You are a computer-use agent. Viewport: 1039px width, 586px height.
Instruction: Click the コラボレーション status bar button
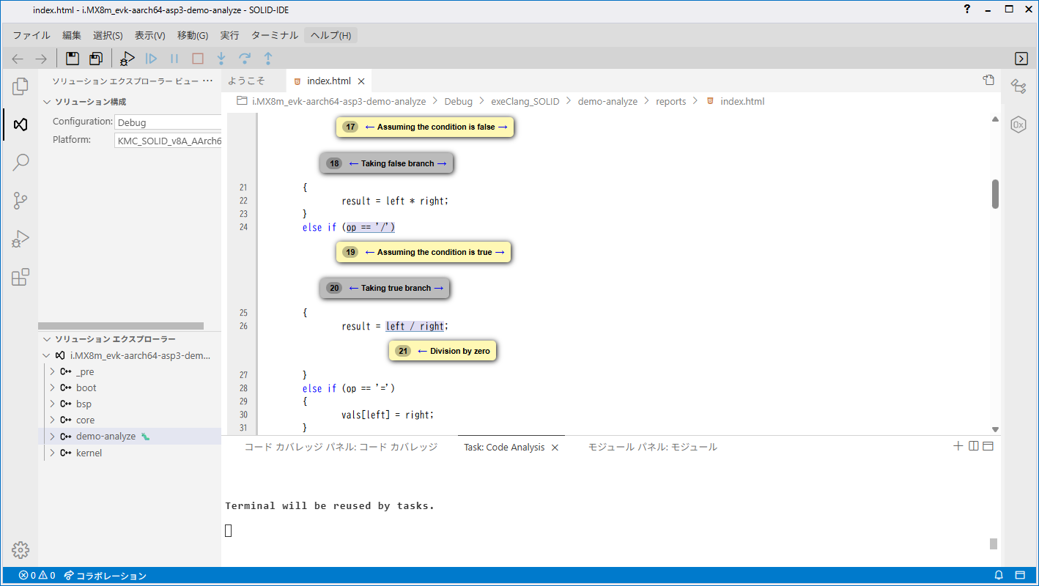point(106,576)
